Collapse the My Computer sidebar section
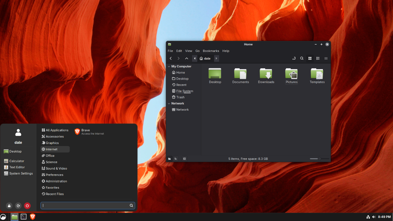The width and height of the screenshot is (393, 221). (x=169, y=66)
